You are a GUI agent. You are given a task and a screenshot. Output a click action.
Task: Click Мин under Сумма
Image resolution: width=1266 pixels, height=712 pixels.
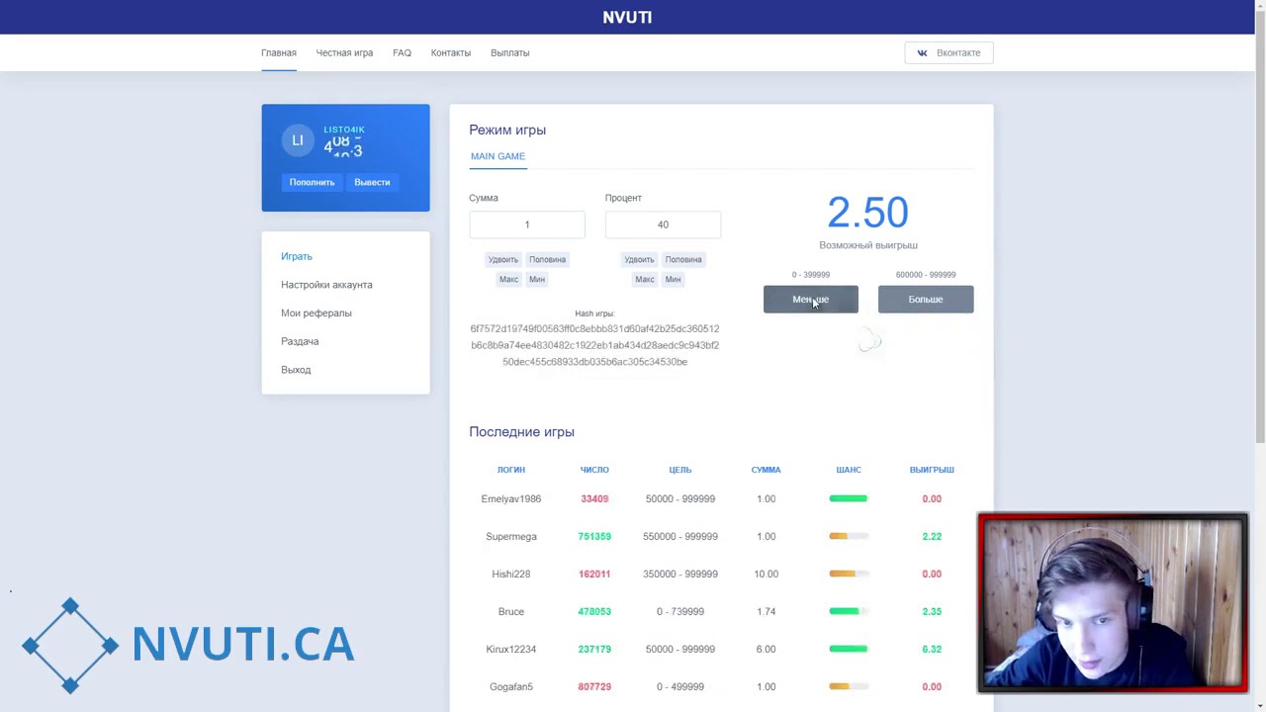pos(537,280)
